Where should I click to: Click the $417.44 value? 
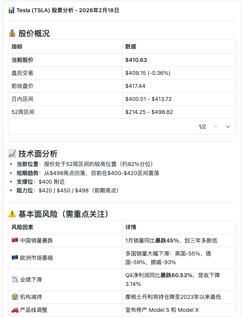point(135,86)
